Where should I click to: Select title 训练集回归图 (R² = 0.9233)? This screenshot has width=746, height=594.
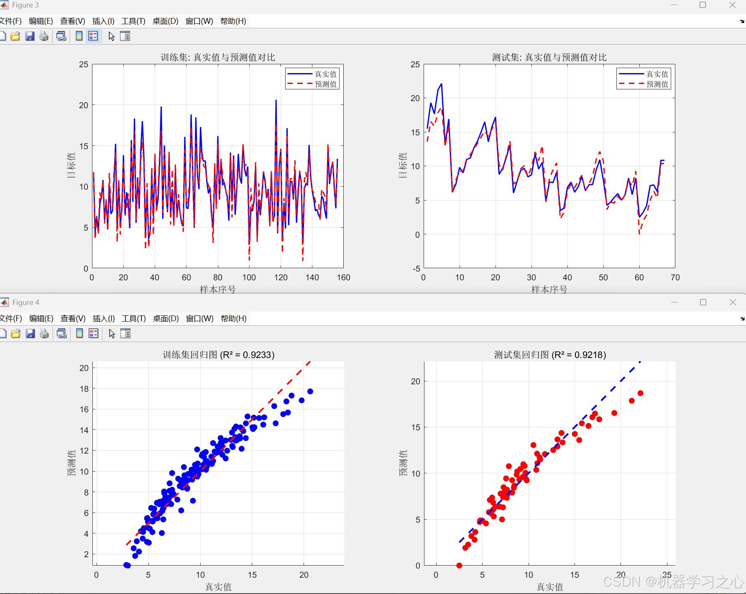[x=218, y=355]
